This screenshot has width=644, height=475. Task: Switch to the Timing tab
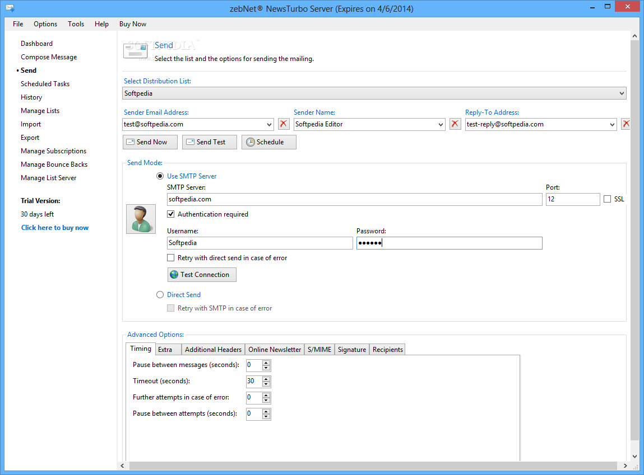(x=141, y=349)
